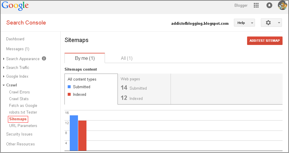The width and height of the screenshot is (289, 153).
Task: Click the Sitemaps page title
Action: tap(76, 40)
